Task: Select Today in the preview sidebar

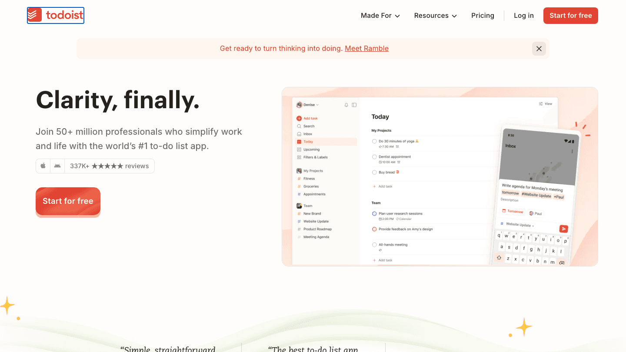Action: click(x=326, y=142)
